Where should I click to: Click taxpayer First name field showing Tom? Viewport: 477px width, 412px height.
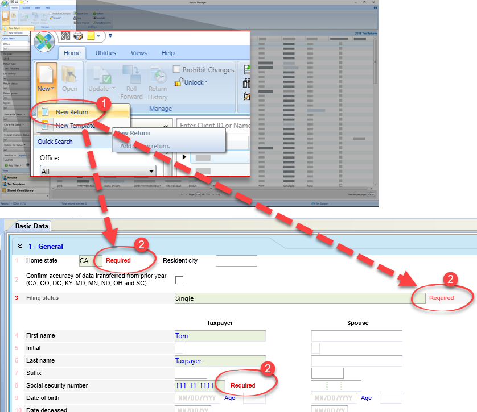click(x=220, y=336)
